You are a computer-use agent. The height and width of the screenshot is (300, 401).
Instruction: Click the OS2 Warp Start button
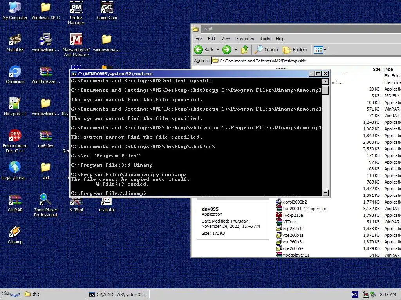11,294
